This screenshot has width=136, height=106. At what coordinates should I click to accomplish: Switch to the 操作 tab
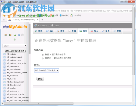click(x=106, y=31)
